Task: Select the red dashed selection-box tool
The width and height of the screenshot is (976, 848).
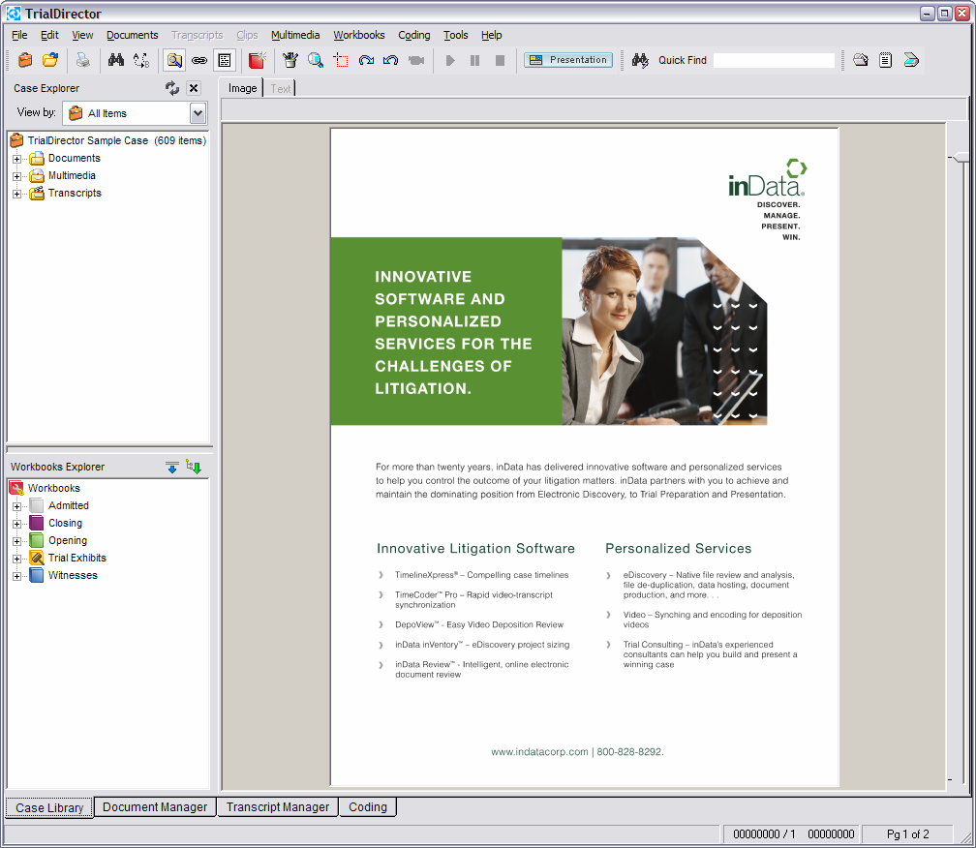Action: point(341,60)
